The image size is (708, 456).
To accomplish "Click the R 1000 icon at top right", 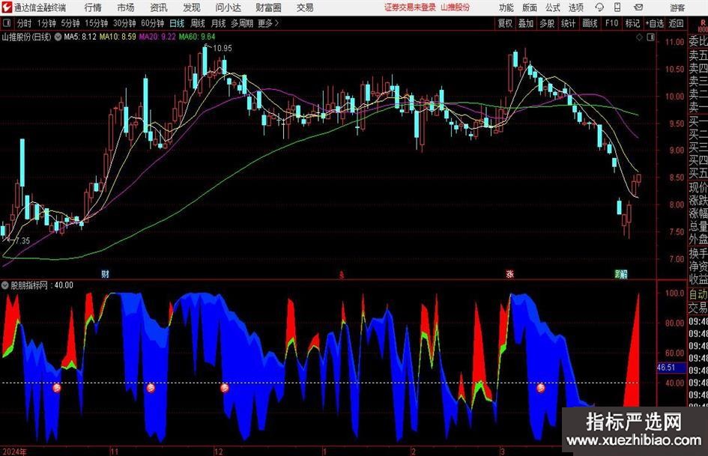I will (703, 25).
